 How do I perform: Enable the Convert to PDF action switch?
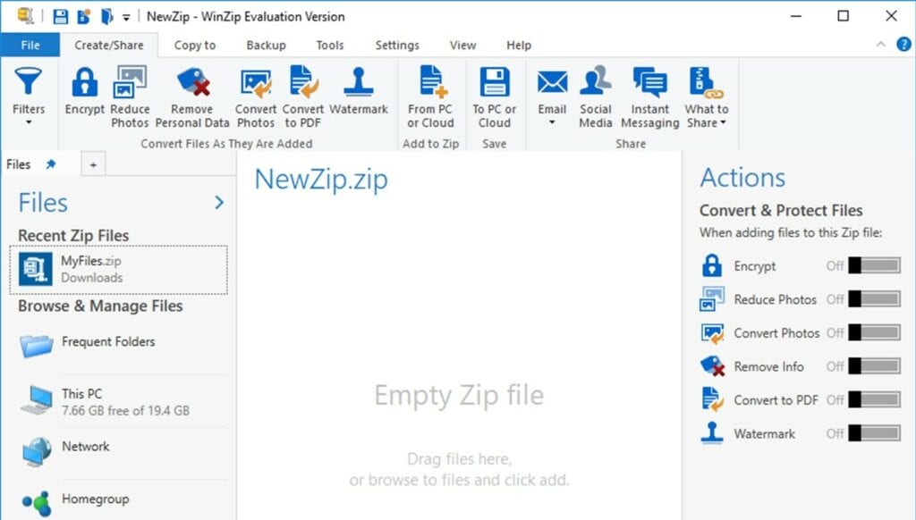872,400
